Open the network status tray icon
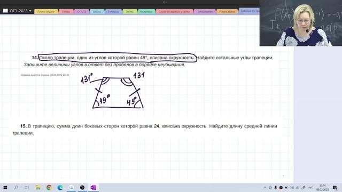342x192 pixels. (297, 187)
